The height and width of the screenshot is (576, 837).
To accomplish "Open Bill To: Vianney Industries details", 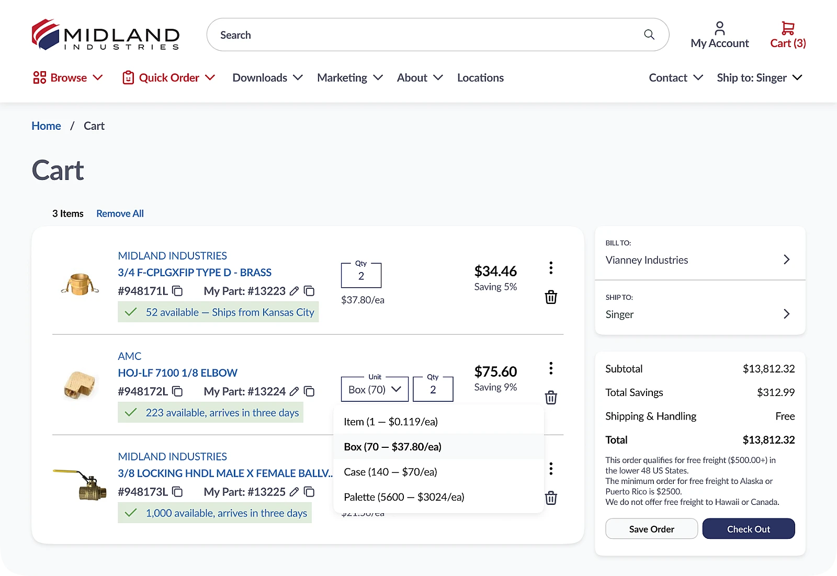I will pos(700,259).
